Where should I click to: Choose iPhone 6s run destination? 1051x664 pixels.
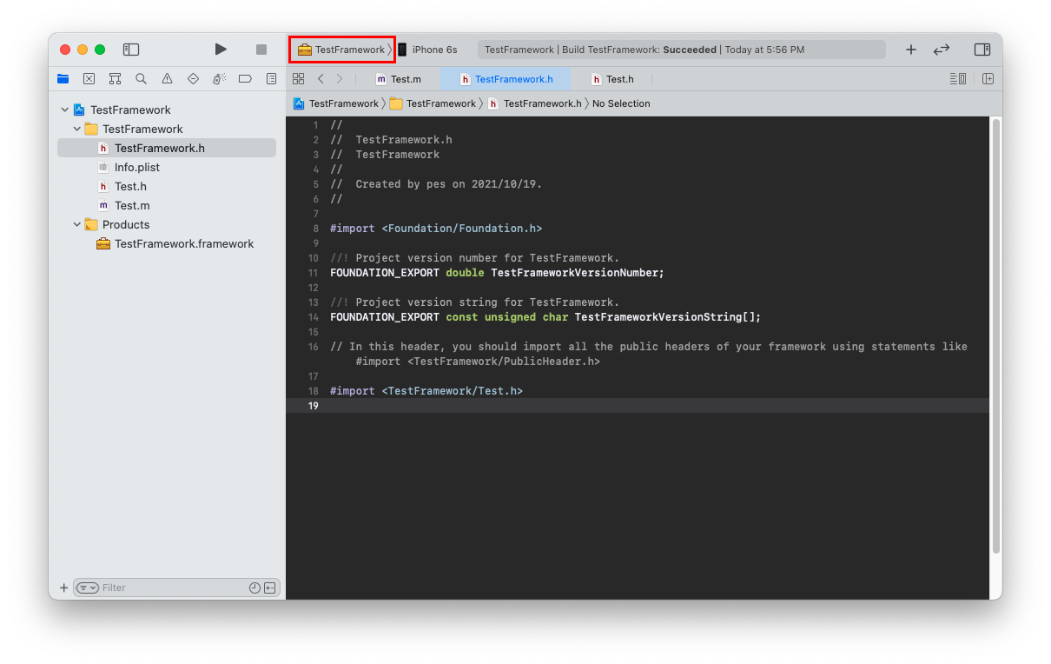tap(427, 50)
